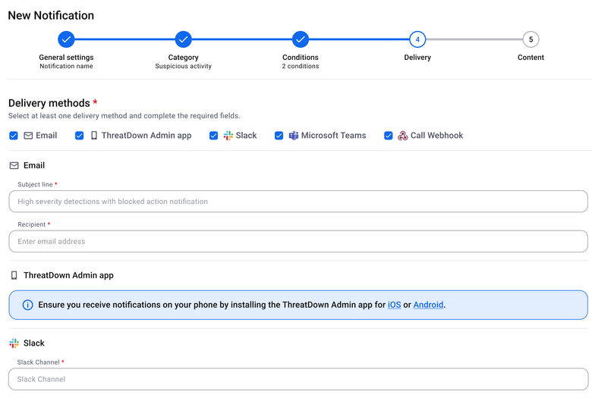Open the Conditions step label
The width and height of the screenshot is (592, 398).
300,58
